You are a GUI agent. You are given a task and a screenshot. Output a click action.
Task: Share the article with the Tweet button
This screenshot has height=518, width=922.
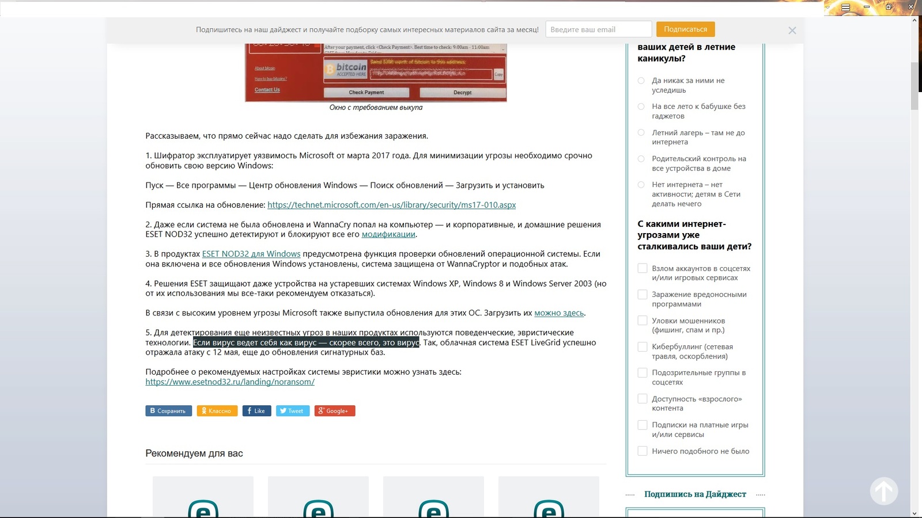[293, 411]
